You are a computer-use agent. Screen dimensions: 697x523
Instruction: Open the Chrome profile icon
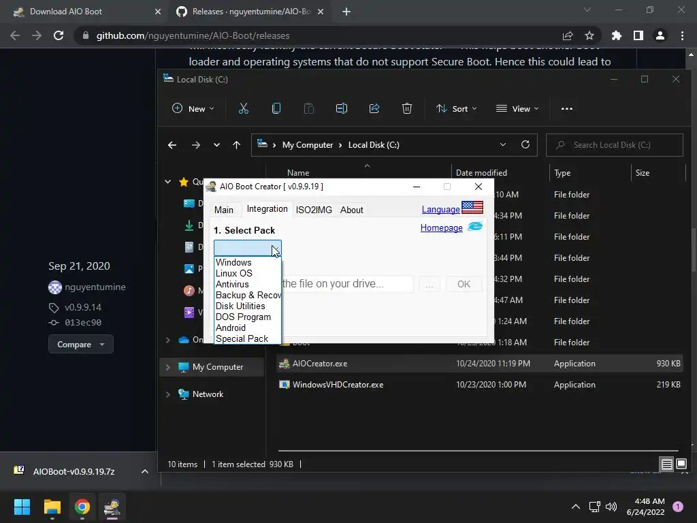point(660,35)
